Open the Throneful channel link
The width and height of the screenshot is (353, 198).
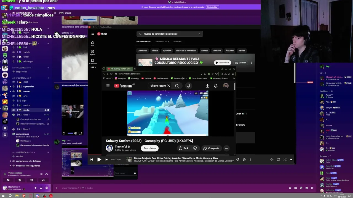121,147
